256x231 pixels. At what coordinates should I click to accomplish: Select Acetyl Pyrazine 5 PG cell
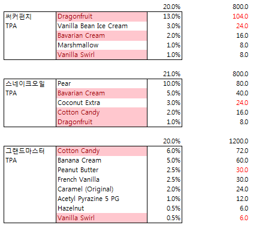pos(101,199)
